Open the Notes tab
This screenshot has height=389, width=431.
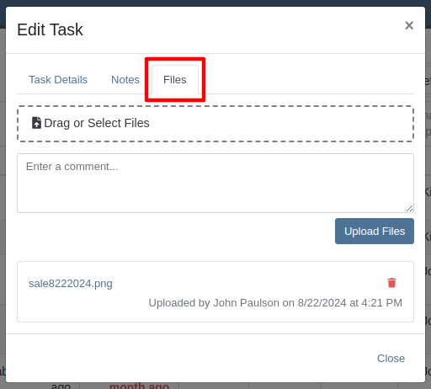125,80
